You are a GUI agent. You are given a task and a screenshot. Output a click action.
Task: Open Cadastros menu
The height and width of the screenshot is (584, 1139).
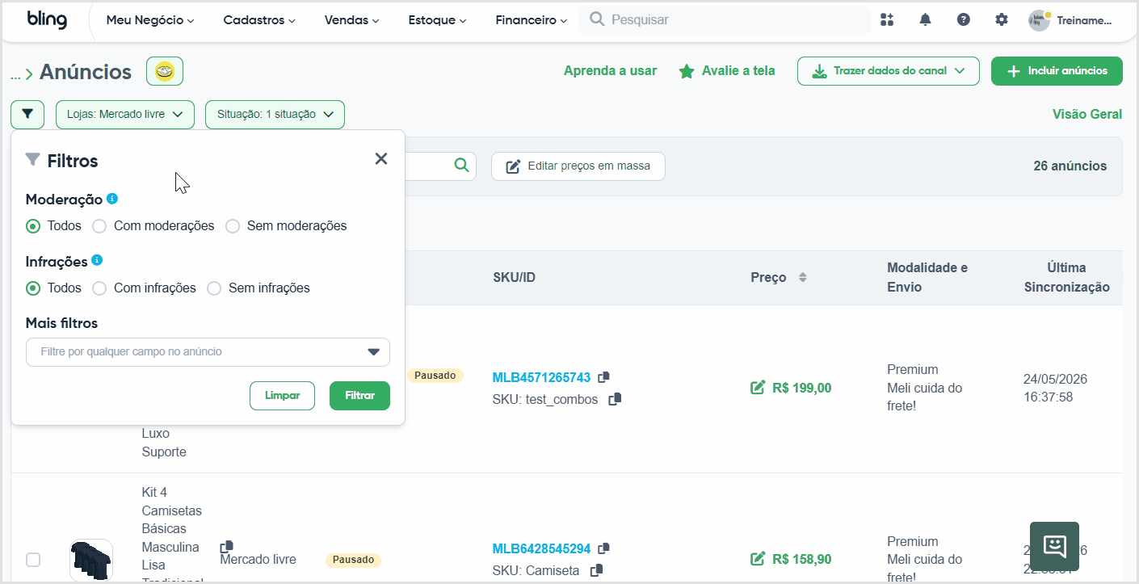(x=259, y=20)
